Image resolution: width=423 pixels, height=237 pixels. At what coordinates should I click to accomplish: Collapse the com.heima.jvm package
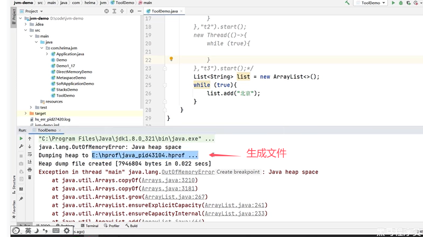[x=42, y=48]
